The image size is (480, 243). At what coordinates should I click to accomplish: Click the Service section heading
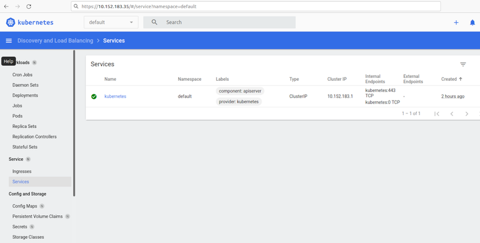(x=16, y=159)
